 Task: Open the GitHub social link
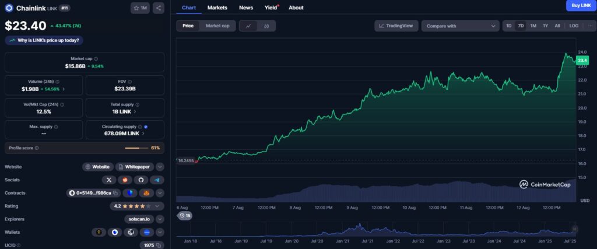point(141,180)
